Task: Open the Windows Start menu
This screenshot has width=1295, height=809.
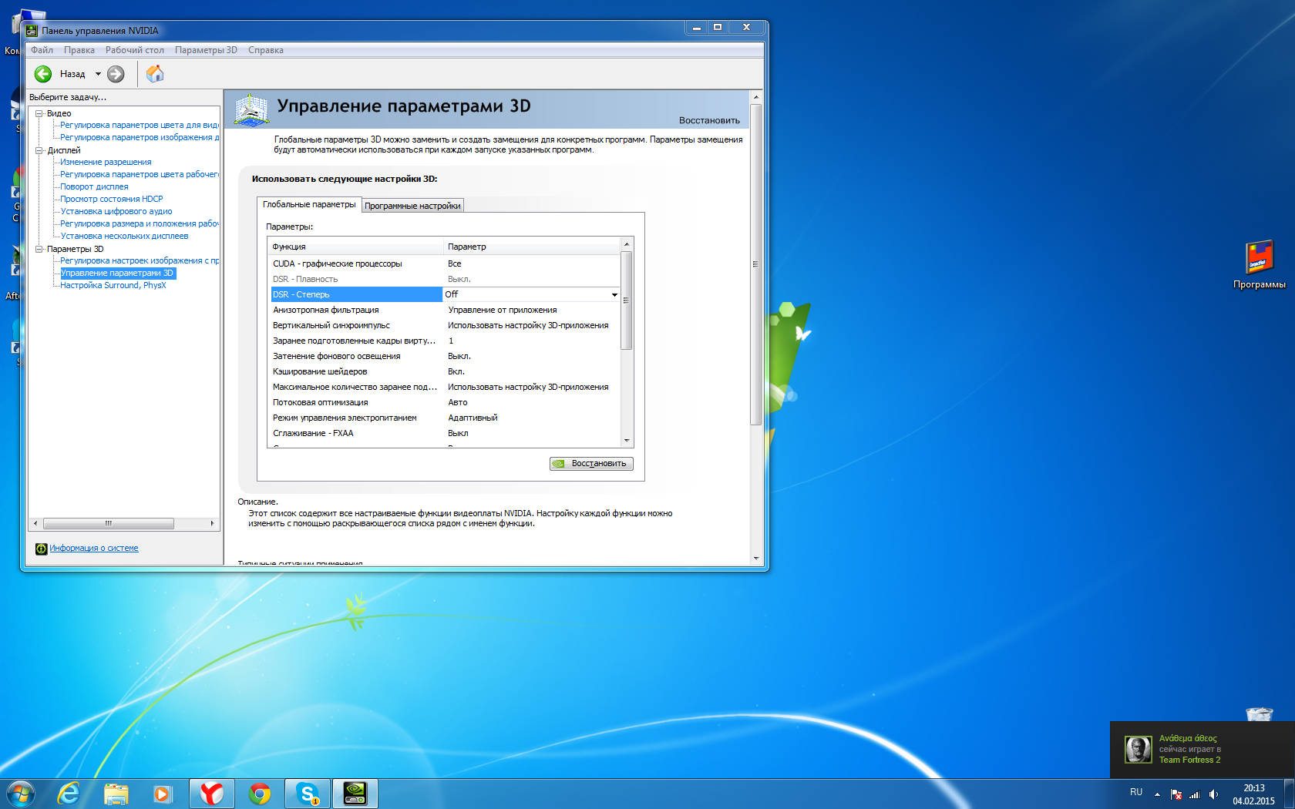Action: click(20, 794)
